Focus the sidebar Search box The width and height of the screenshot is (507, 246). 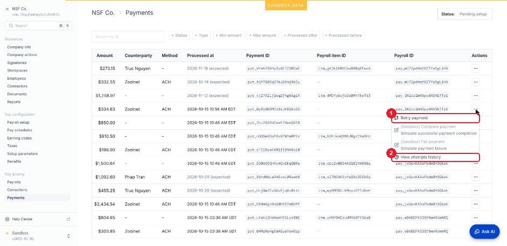38,25
